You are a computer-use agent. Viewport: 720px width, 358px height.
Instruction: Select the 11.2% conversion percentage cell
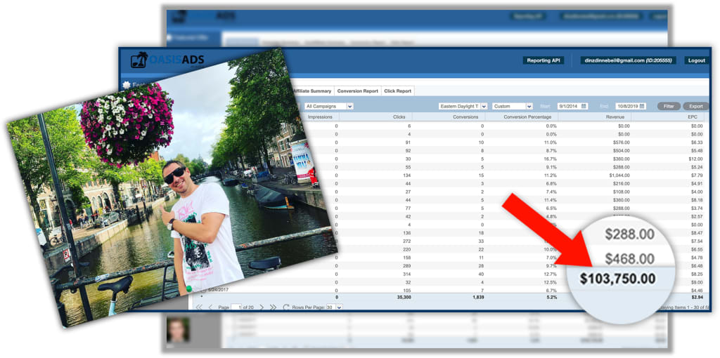550,175
